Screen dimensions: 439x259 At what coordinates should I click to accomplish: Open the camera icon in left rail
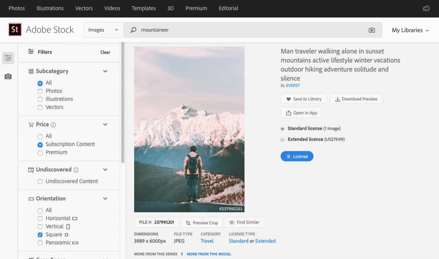pyautogui.click(x=8, y=76)
